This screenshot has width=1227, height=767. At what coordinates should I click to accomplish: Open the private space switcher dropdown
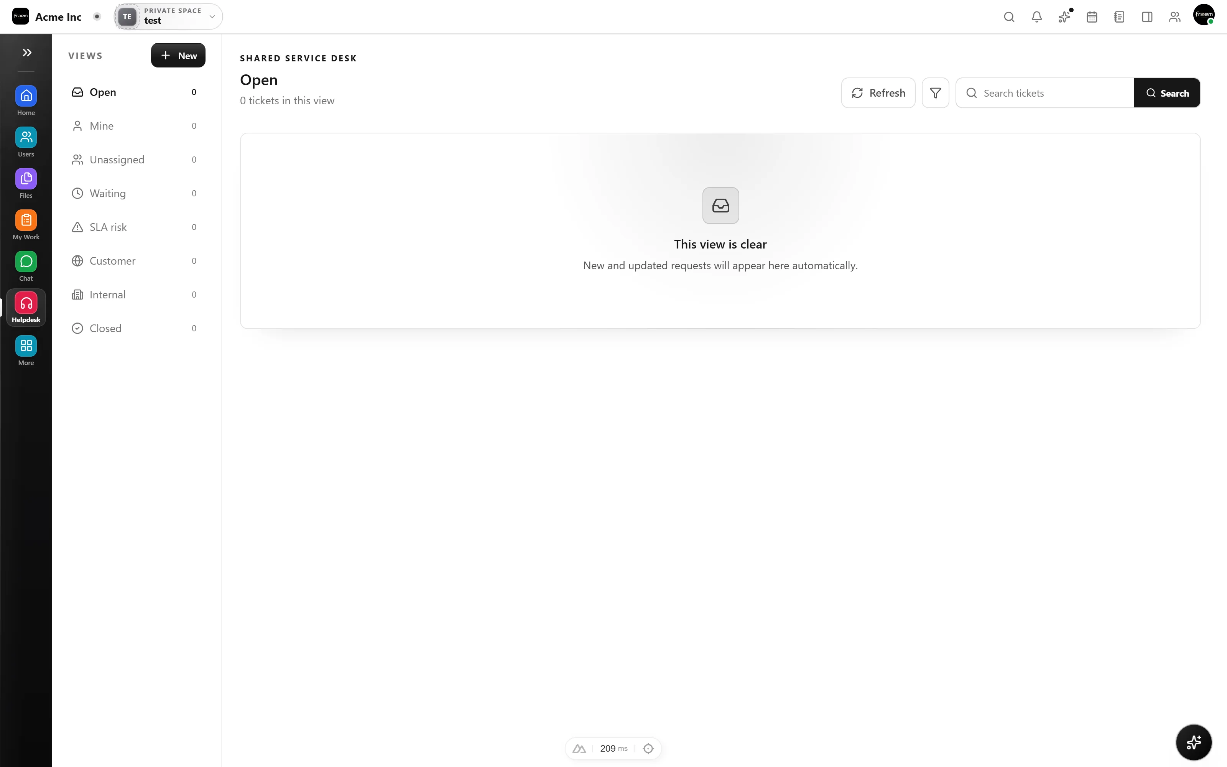168,16
